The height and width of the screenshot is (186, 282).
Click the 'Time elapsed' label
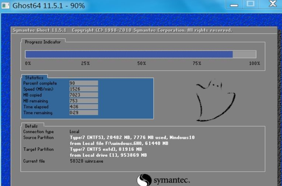[36, 107]
